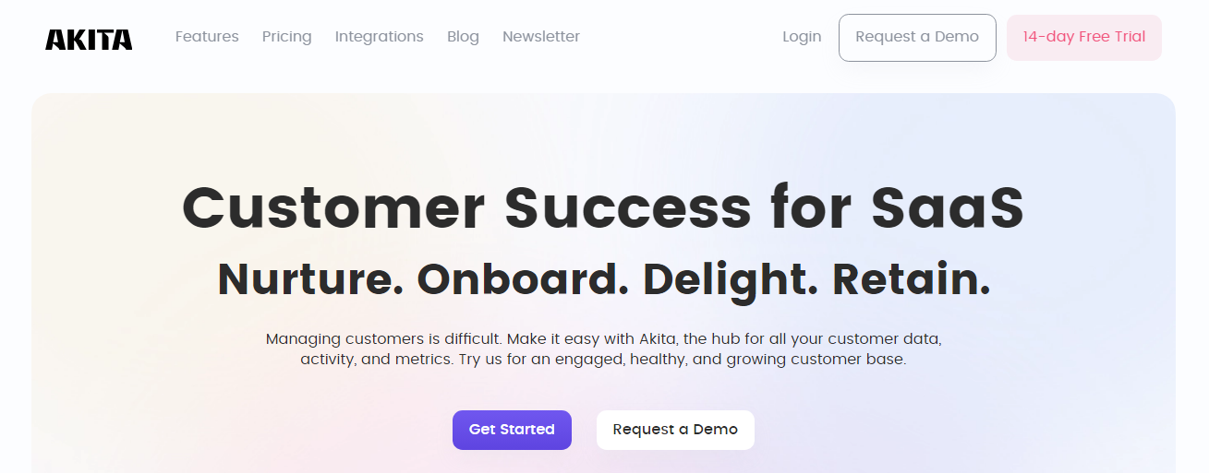Image resolution: width=1209 pixels, height=473 pixels.
Task: Click the word Nurture in the subheading
Action: click(309, 279)
